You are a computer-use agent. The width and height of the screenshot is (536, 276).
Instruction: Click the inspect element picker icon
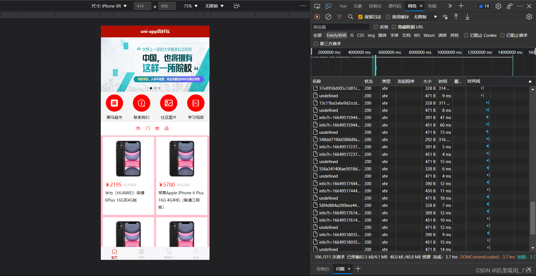[x=317, y=6]
